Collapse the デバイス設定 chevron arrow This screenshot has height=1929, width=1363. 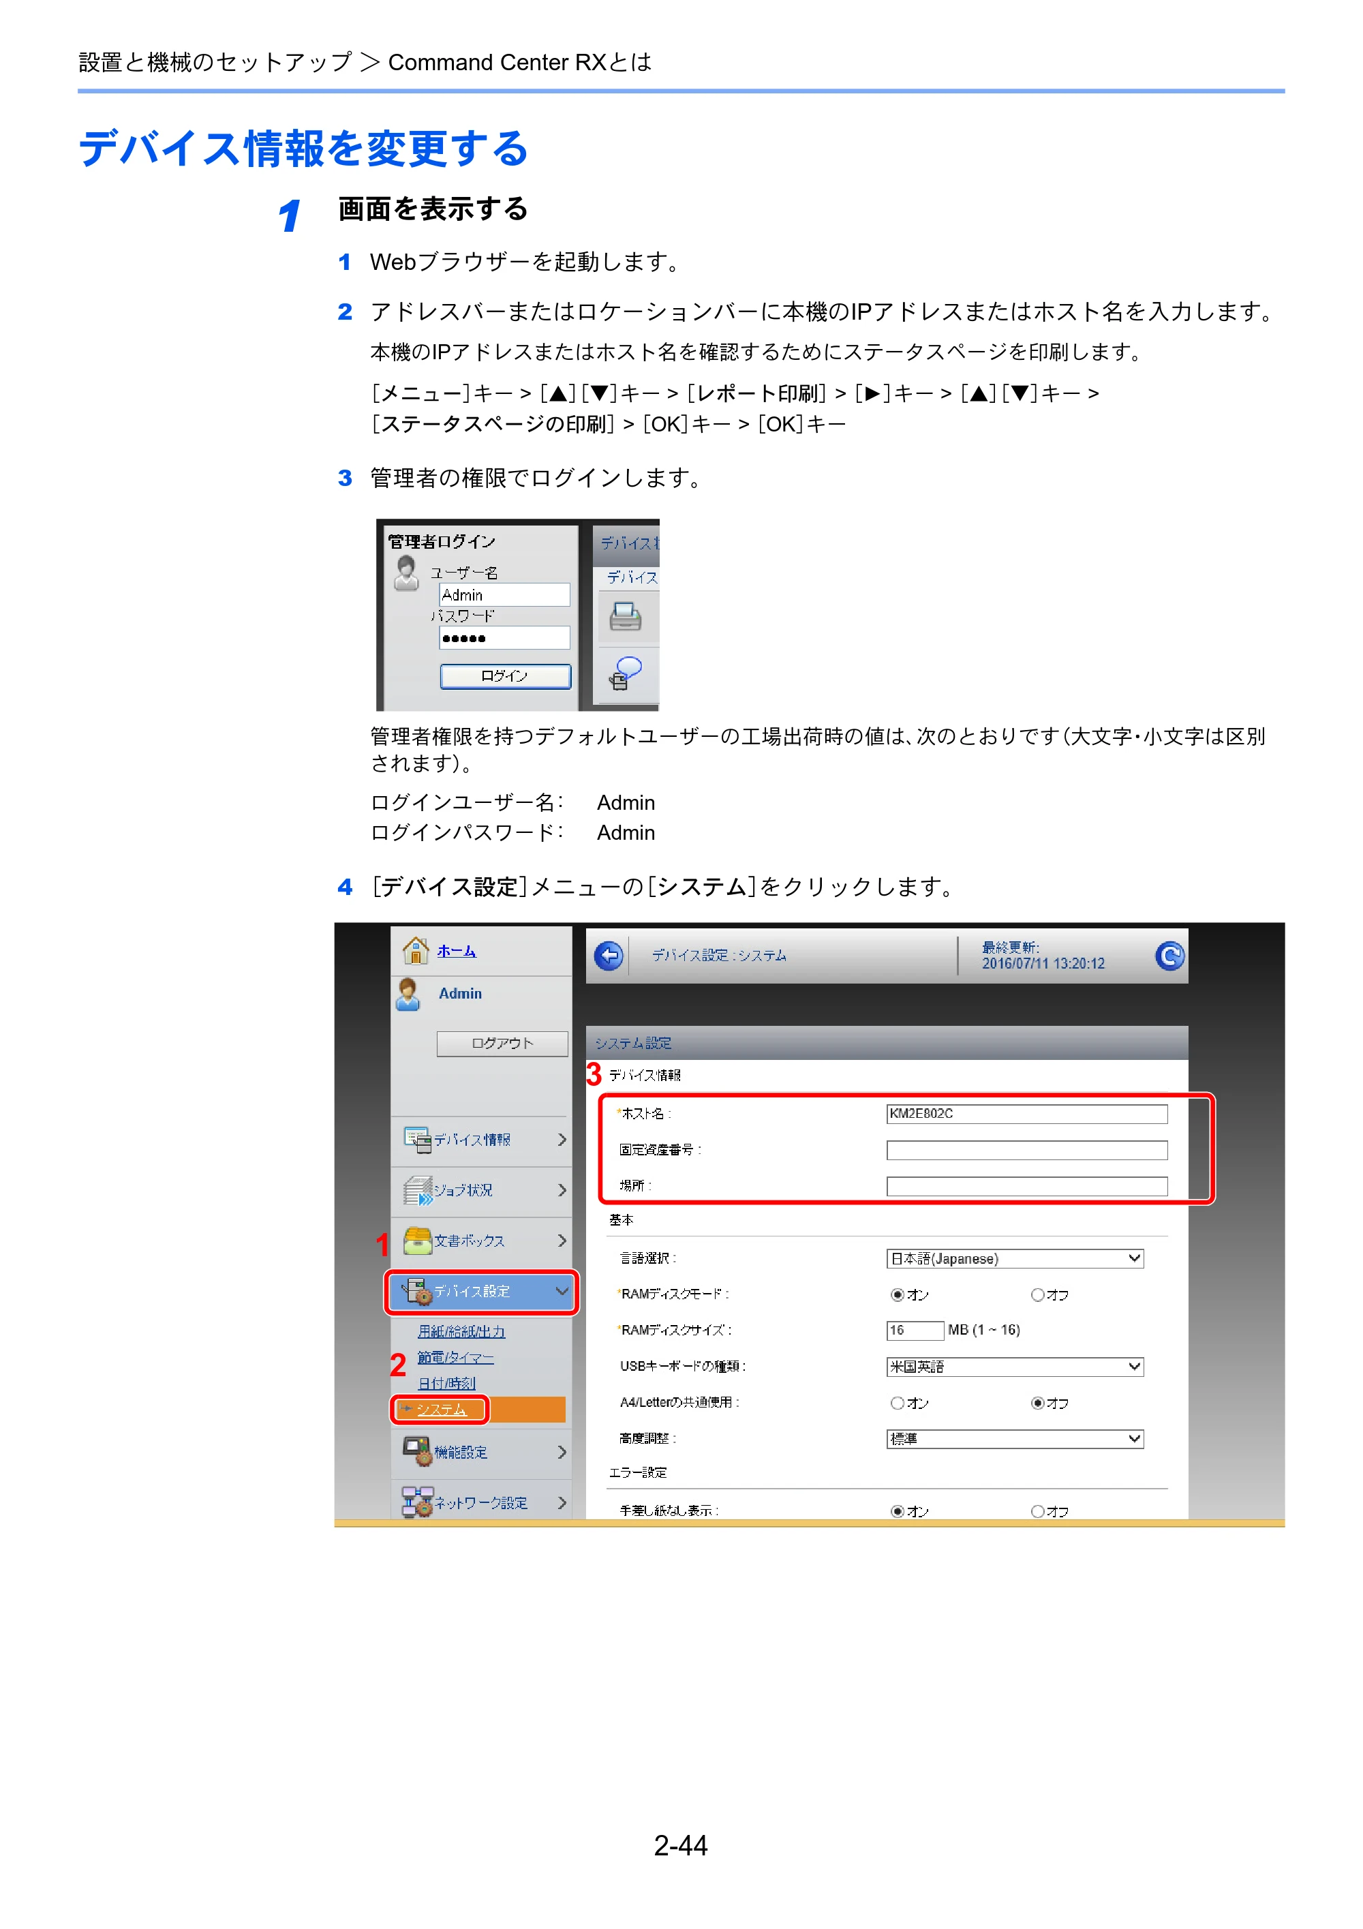tap(562, 1291)
